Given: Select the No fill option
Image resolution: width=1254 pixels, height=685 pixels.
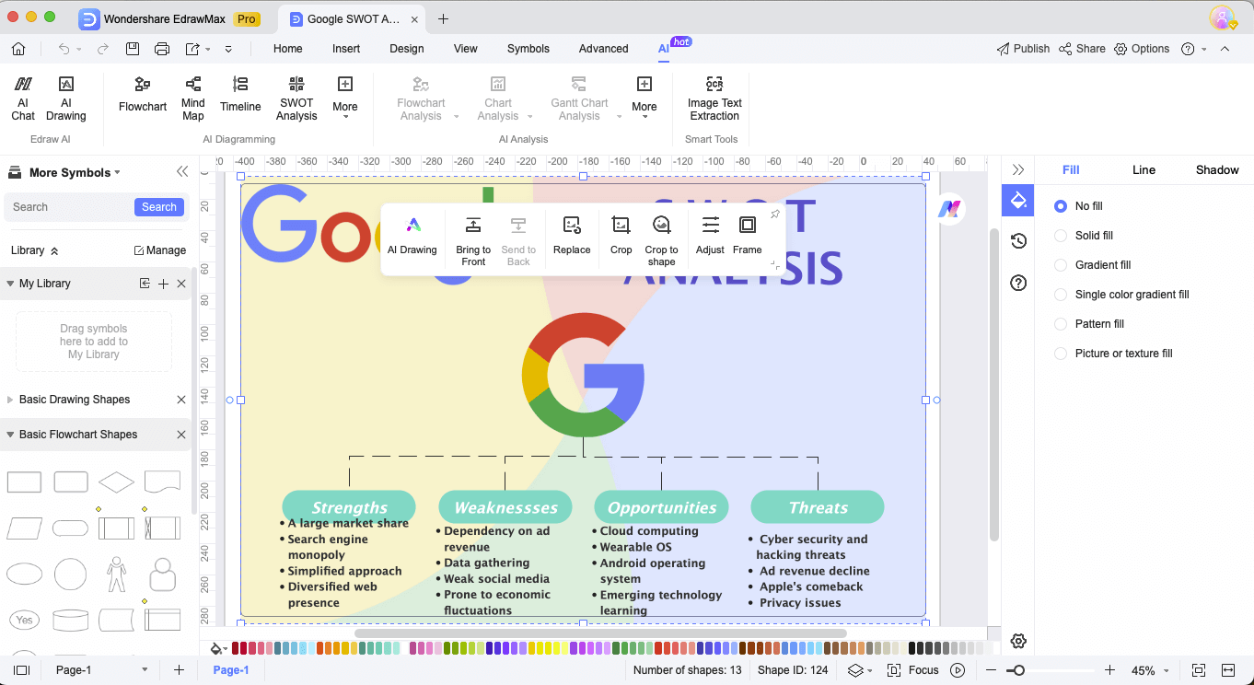Looking at the screenshot, I should (1078, 206).
